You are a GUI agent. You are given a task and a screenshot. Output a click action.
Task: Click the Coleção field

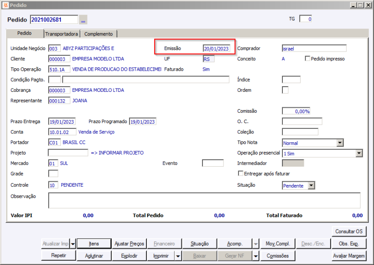pyautogui.click(x=300, y=132)
